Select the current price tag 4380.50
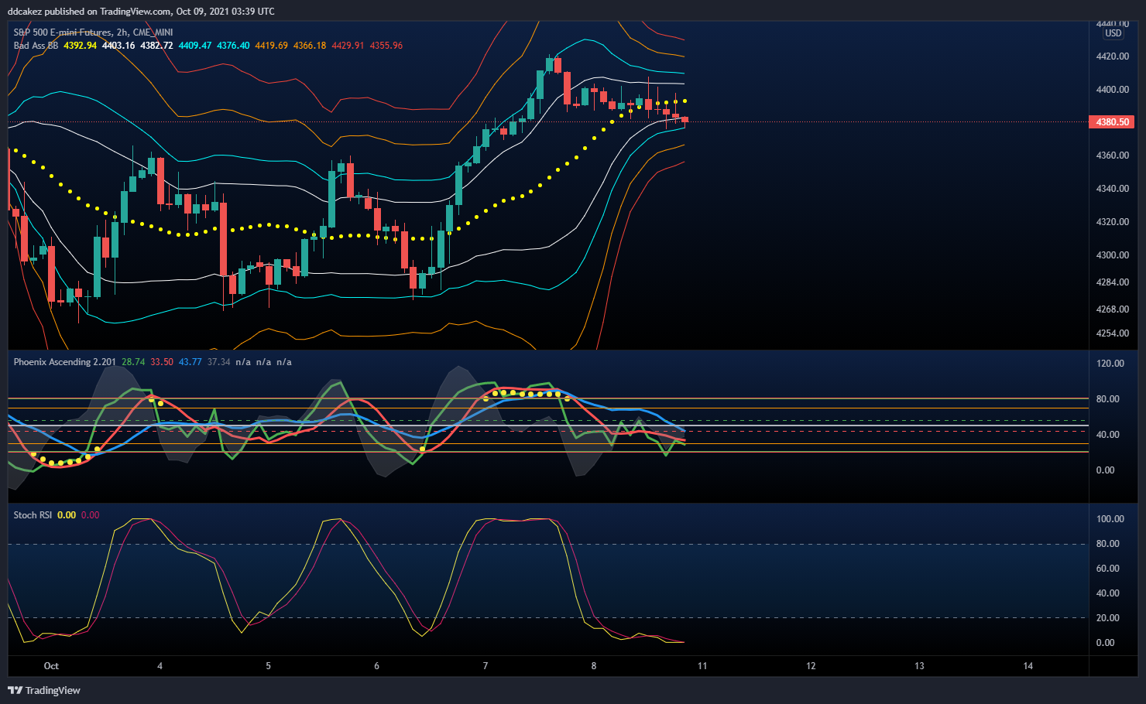Image resolution: width=1146 pixels, height=704 pixels. pyautogui.click(x=1111, y=122)
